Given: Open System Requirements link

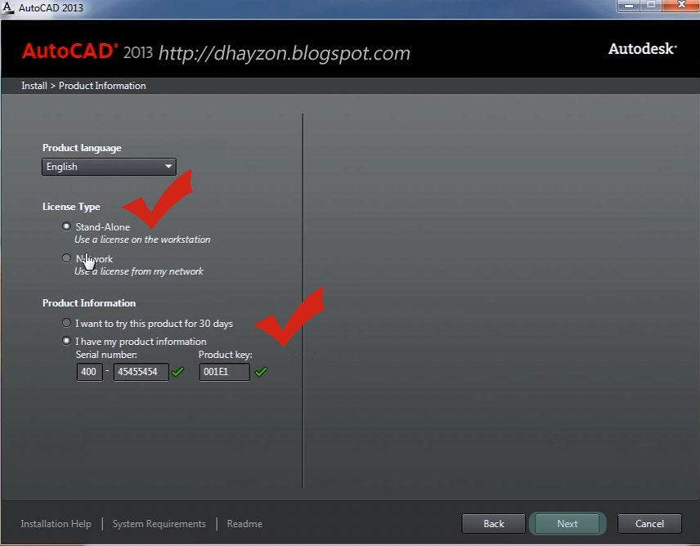Looking at the screenshot, I should tap(159, 524).
